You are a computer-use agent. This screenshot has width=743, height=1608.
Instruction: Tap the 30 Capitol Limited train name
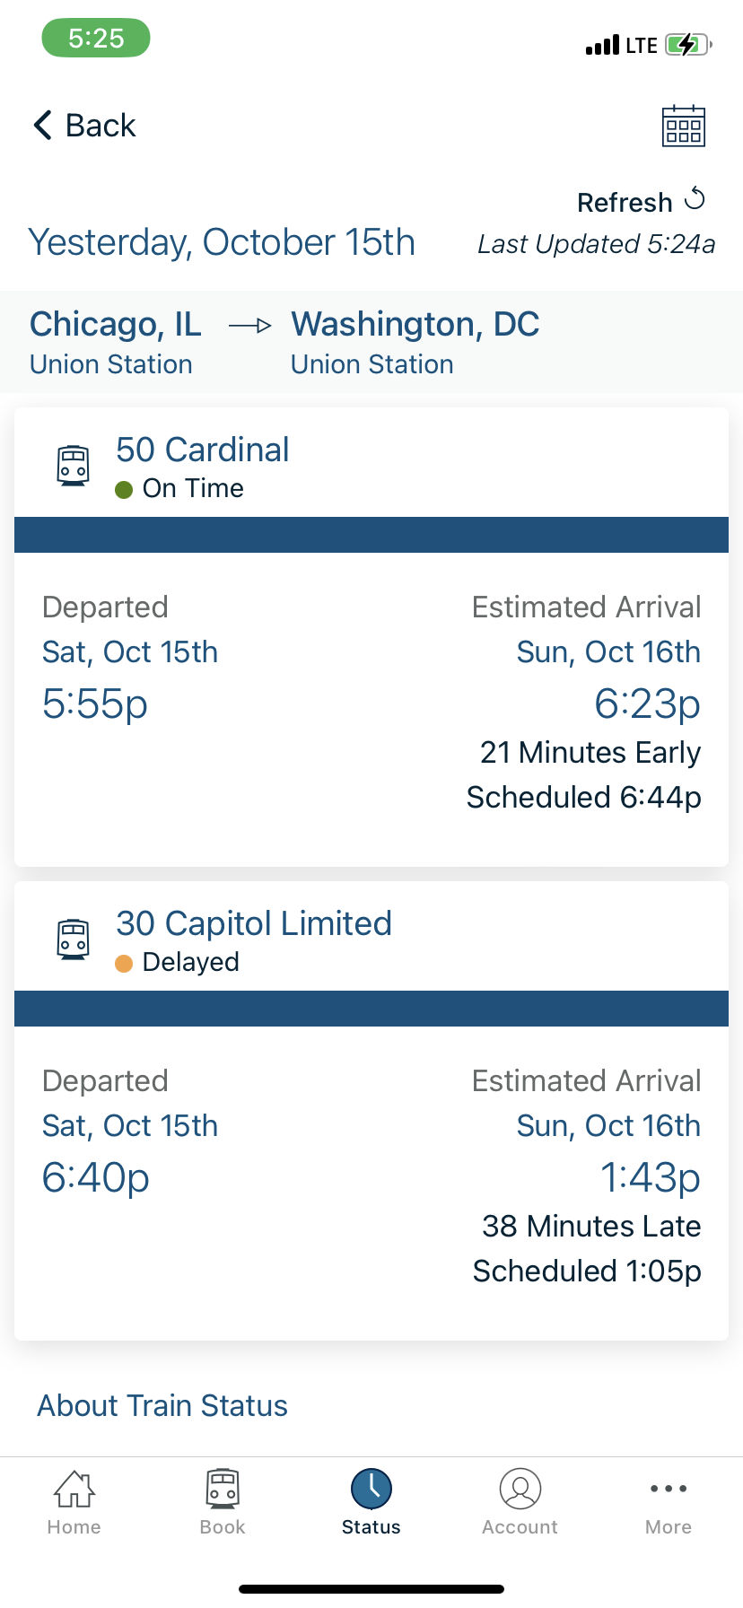coord(254,923)
